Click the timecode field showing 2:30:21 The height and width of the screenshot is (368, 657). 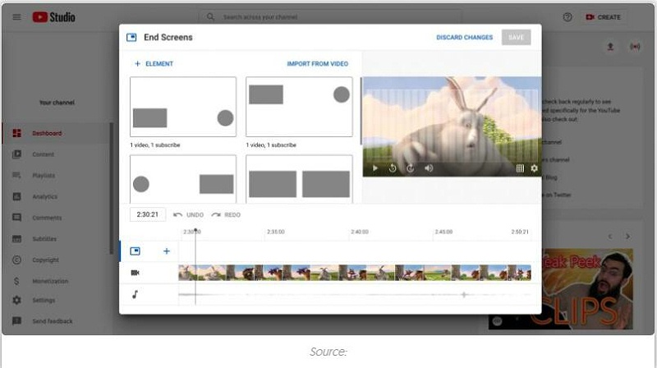coord(147,214)
